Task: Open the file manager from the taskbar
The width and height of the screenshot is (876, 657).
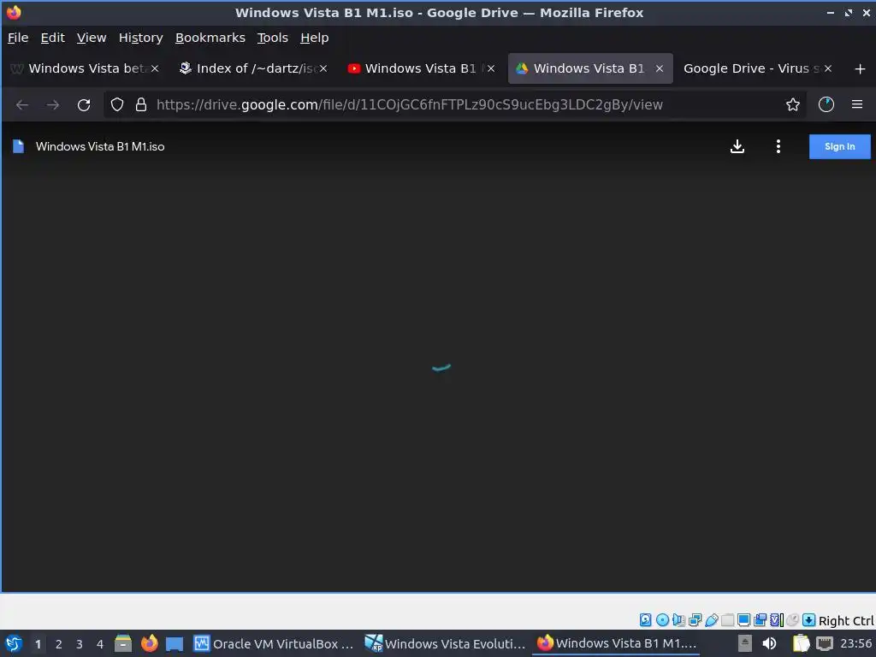Action: pyautogui.click(x=123, y=643)
